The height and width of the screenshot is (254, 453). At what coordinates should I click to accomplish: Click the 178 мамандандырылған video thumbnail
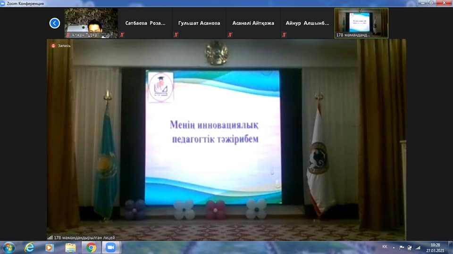pos(361,23)
